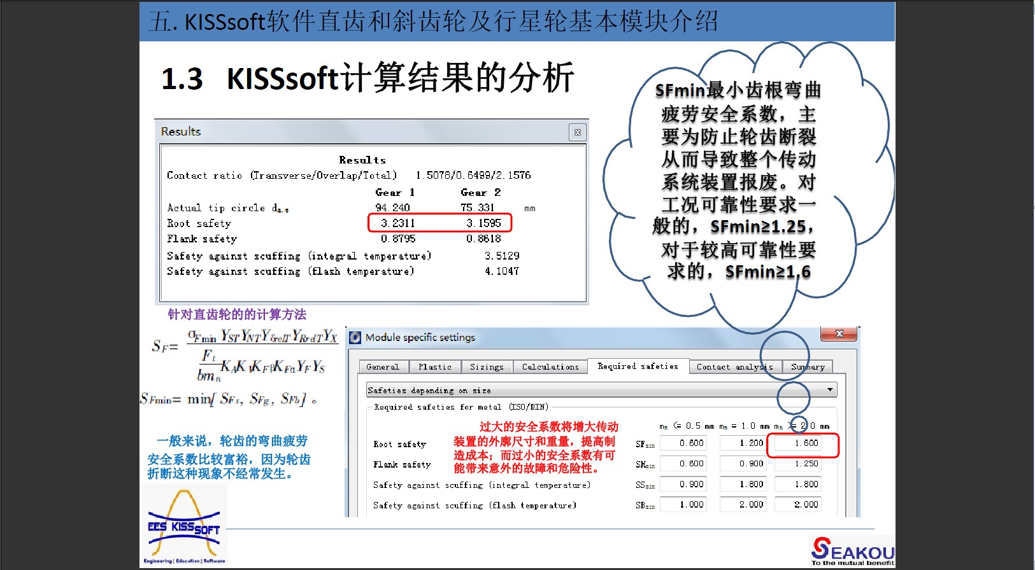1035x570 pixels.
Task: Click the 'Gear 1' column header
Action: 395,192
